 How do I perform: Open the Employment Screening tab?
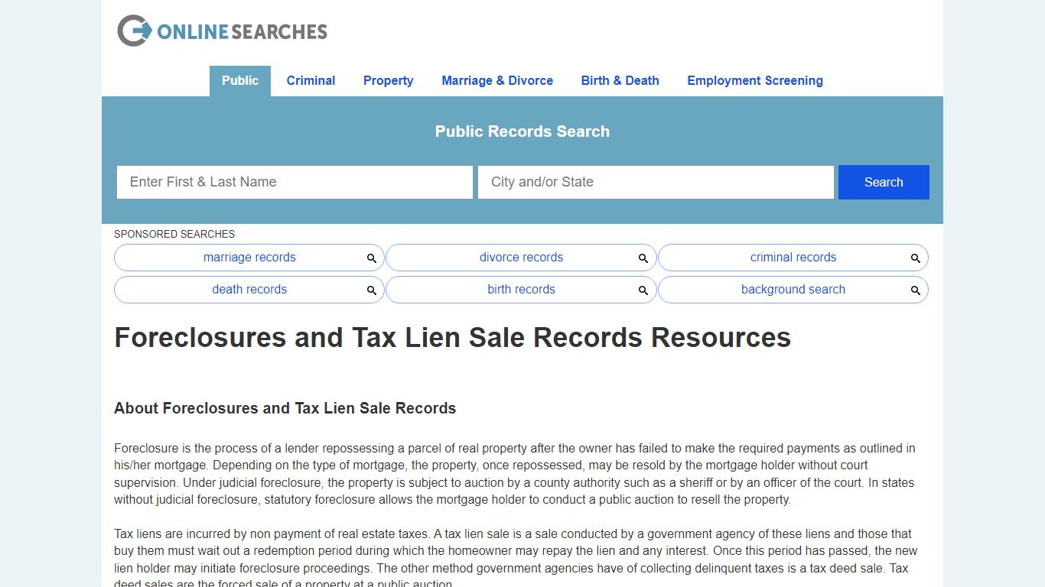pos(755,81)
